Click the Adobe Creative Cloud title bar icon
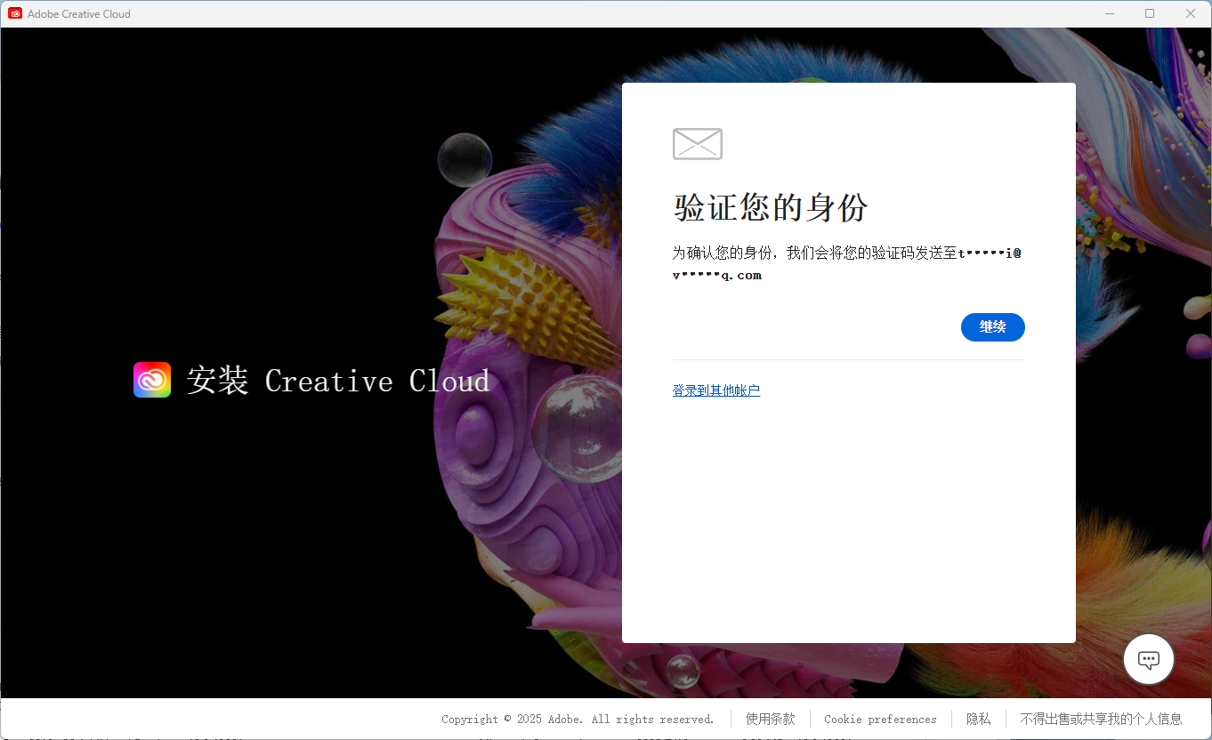This screenshot has height=740, width=1212. 15,13
